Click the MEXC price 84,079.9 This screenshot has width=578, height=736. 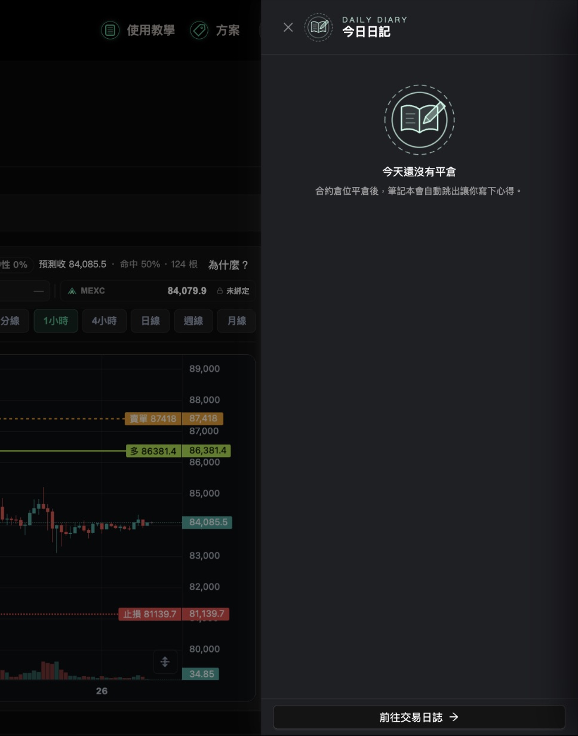[x=187, y=291]
